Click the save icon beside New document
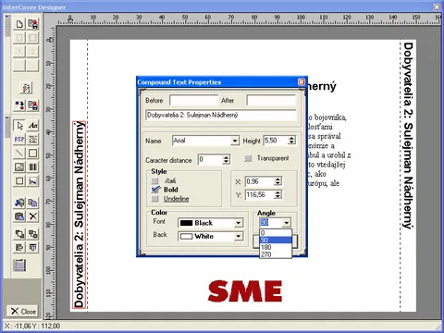The width and height of the screenshot is (444, 333). click(32, 24)
